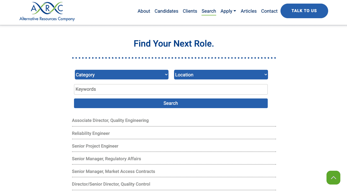The width and height of the screenshot is (347, 195).
Task: Click the green scroll-to-top arrow button
Action: (x=333, y=178)
